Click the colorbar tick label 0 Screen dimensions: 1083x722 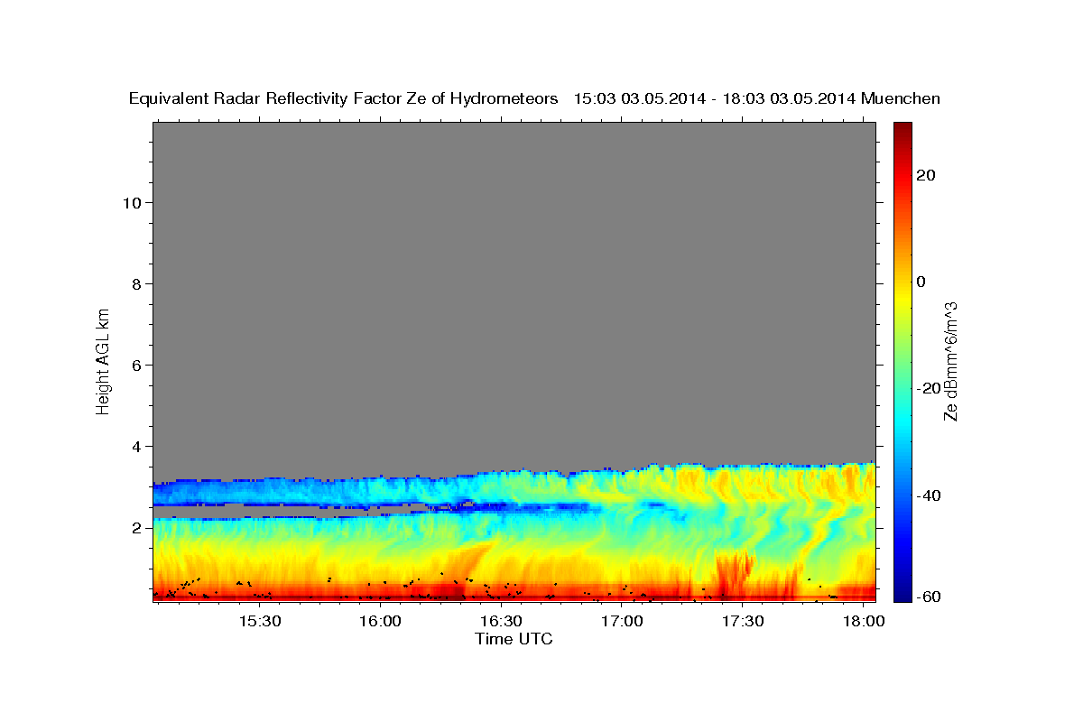click(921, 282)
